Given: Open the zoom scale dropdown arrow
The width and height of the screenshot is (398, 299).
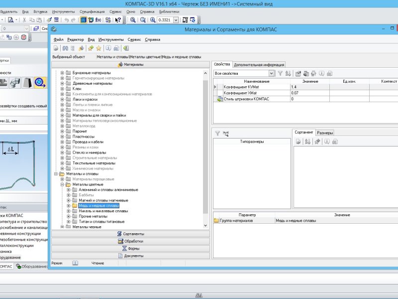Looking at the screenshot, I should click(176, 20).
